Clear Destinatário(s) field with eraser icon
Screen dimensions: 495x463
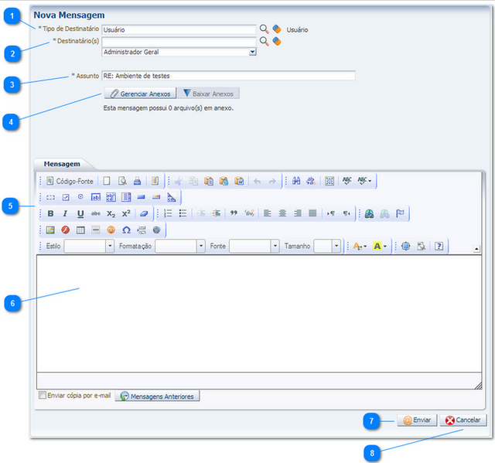coord(276,41)
